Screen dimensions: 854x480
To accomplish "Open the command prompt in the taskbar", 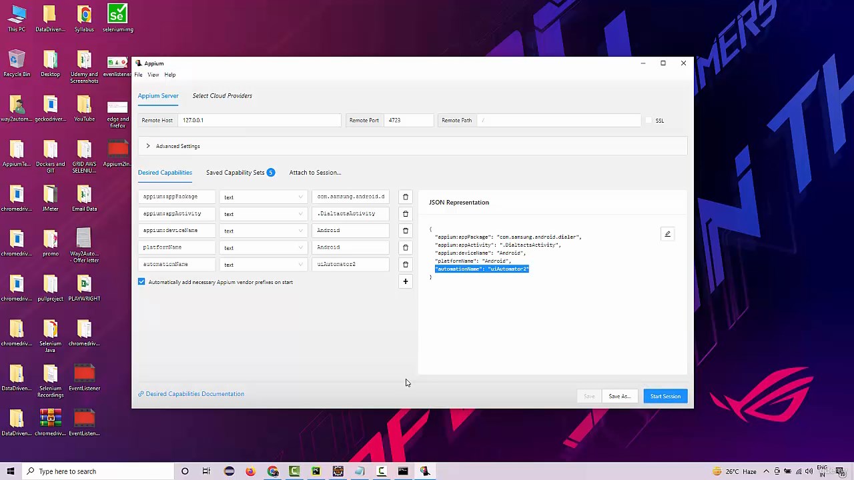I will (403, 471).
